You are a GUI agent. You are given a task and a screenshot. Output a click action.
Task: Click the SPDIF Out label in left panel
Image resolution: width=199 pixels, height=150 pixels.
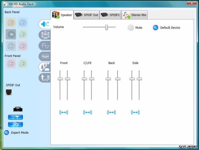coord(13,85)
